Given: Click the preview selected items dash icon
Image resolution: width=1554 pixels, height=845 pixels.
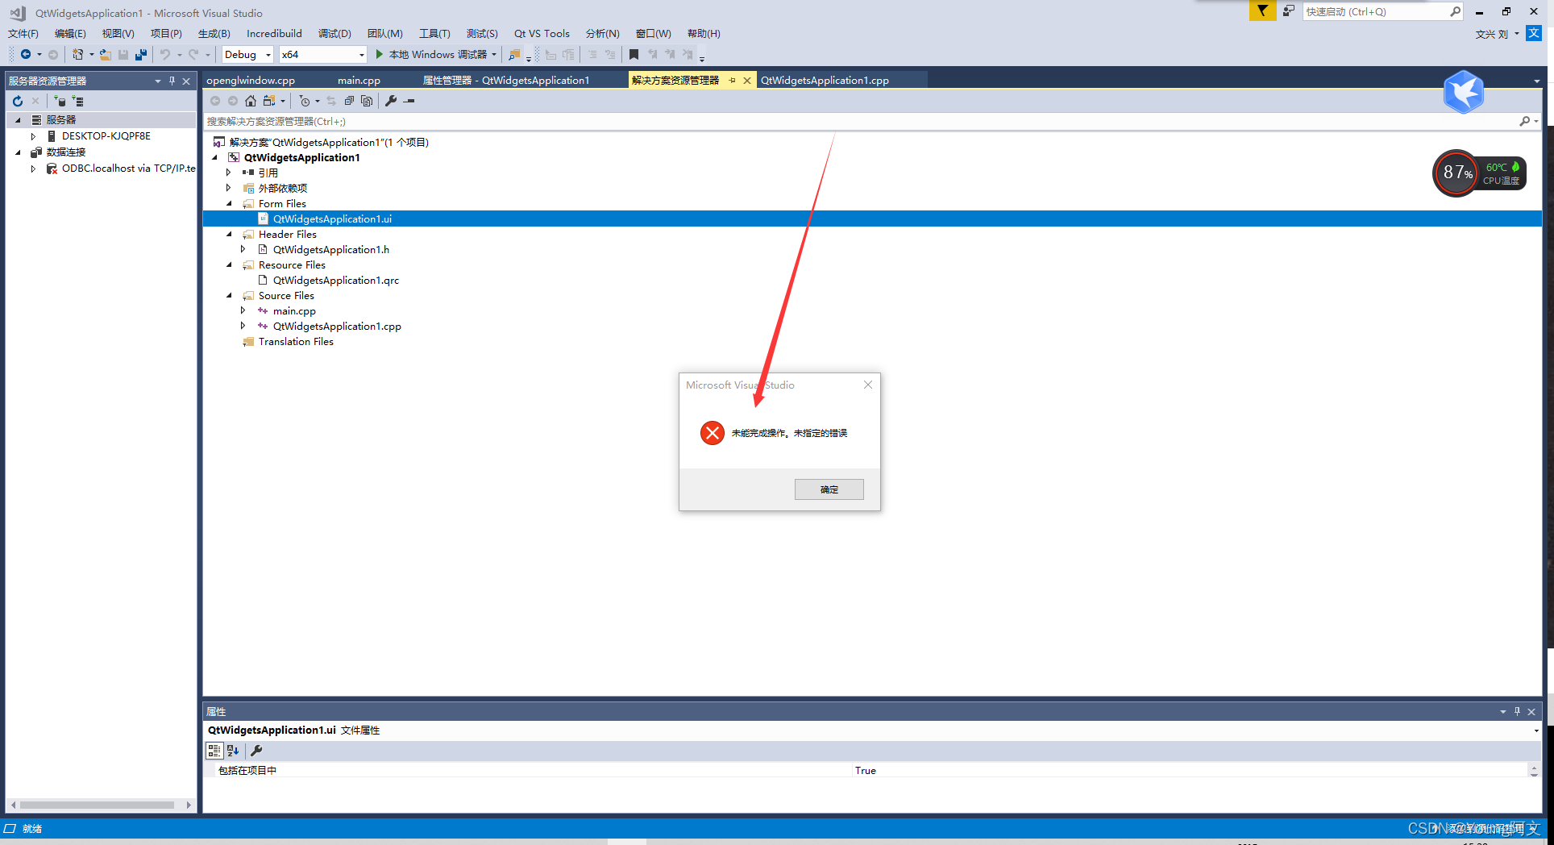Looking at the screenshot, I should [x=409, y=101].
